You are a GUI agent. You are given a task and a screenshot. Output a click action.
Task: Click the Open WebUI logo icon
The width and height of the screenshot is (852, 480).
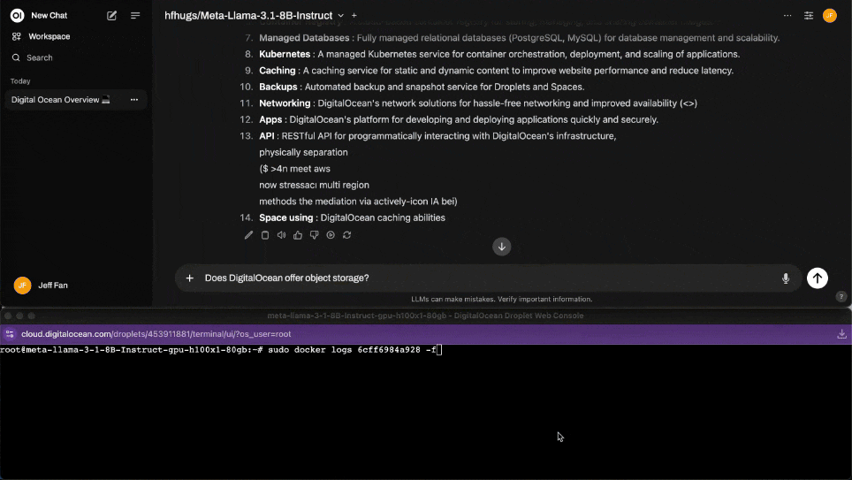point(18,15)
